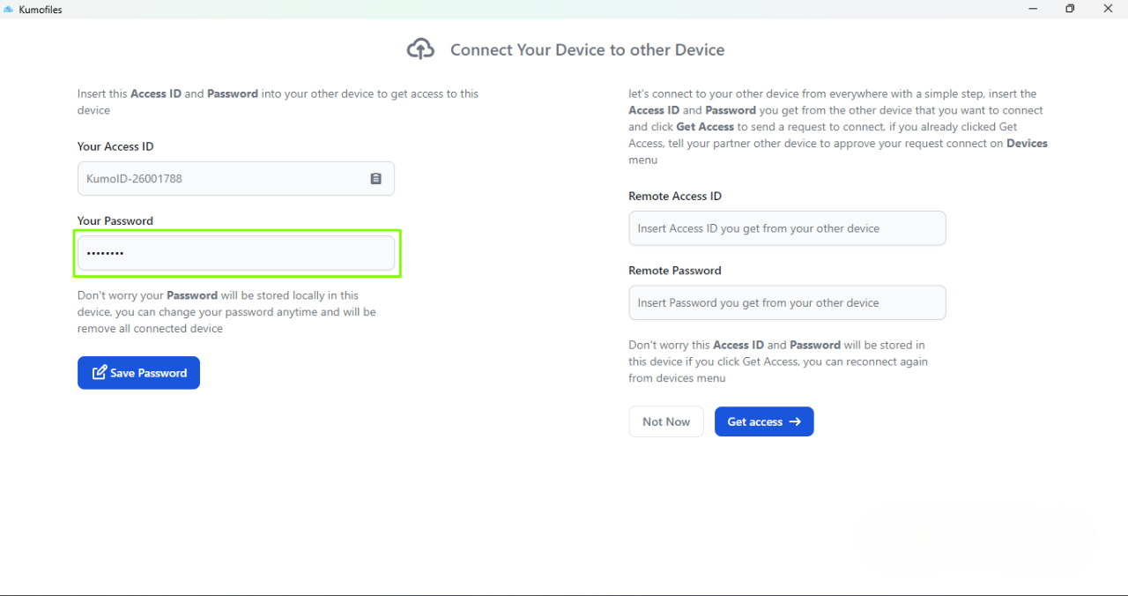The height and width of the screenshot is (596, 1128).
Task: Click the "Remote Access ID" label
Action: pyautogui.click(x=674, y=196)
